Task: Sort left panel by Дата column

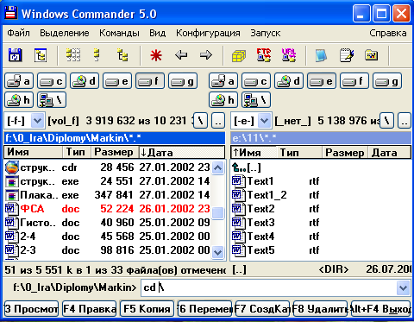Action: [x=182, y=152]
